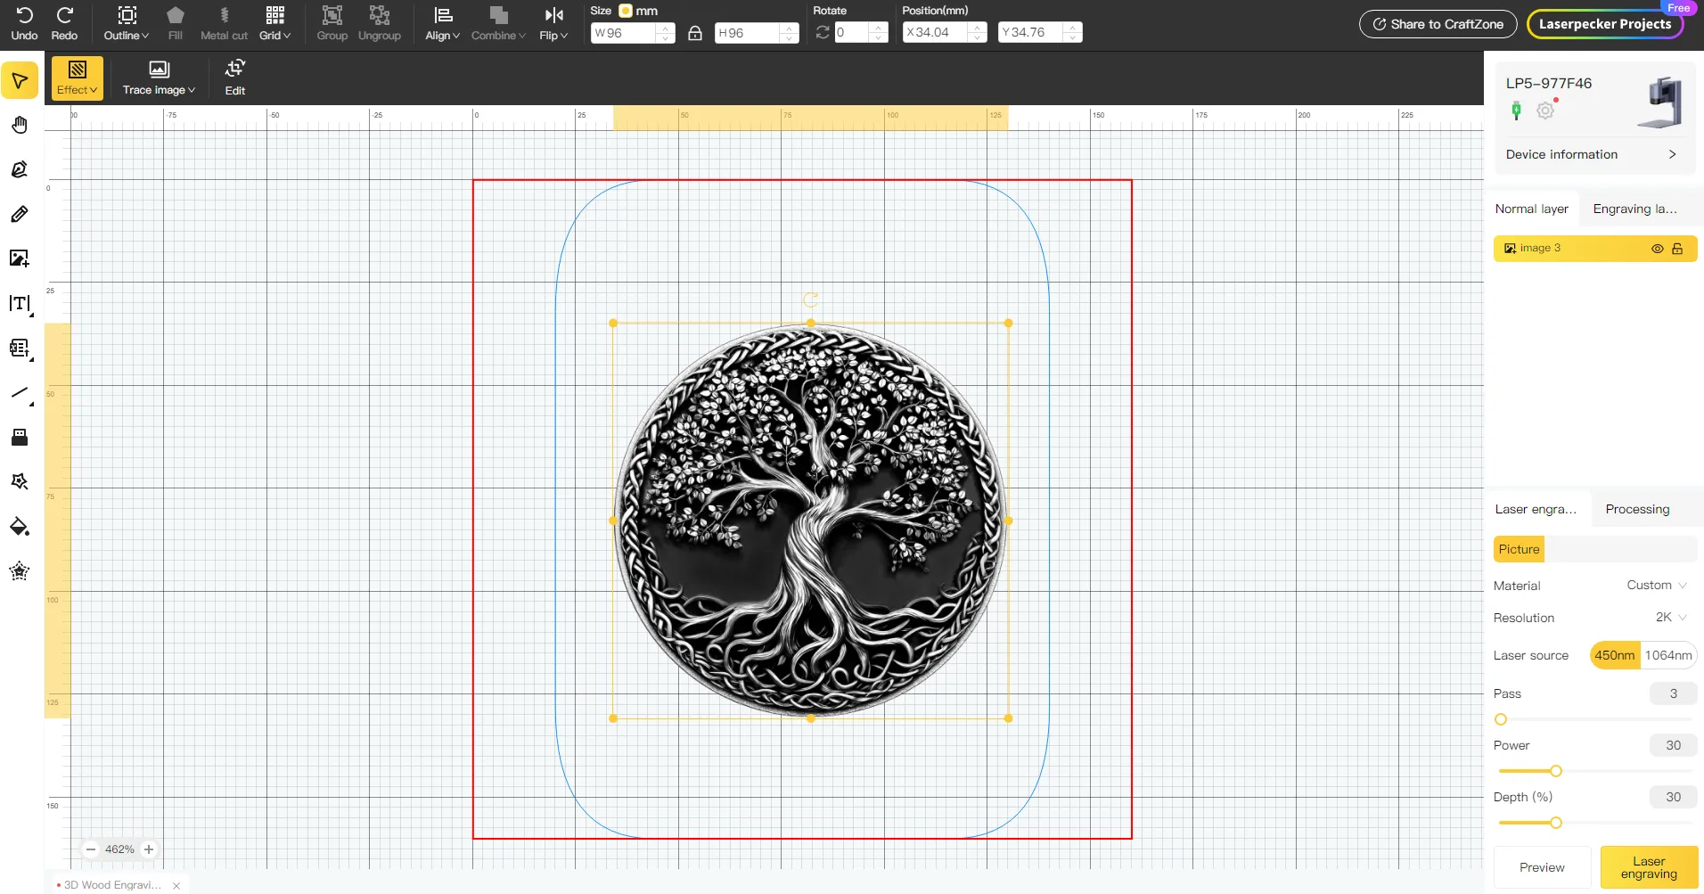This screenshot has width=1704, height=894.
Task: Start Laser engraving button
Action: (x=1649, y=867)
